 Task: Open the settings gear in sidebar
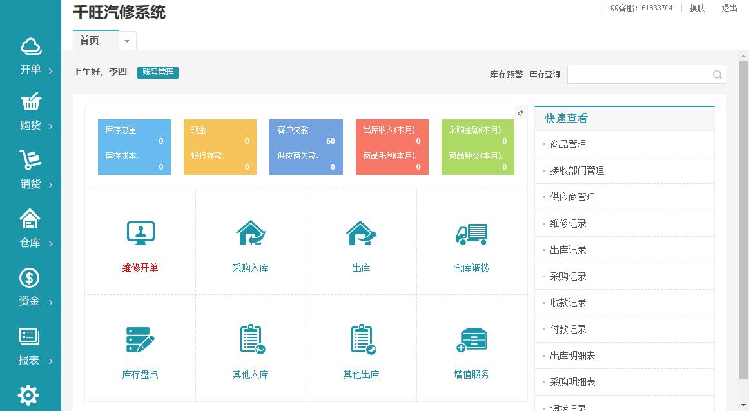[28, 396]
